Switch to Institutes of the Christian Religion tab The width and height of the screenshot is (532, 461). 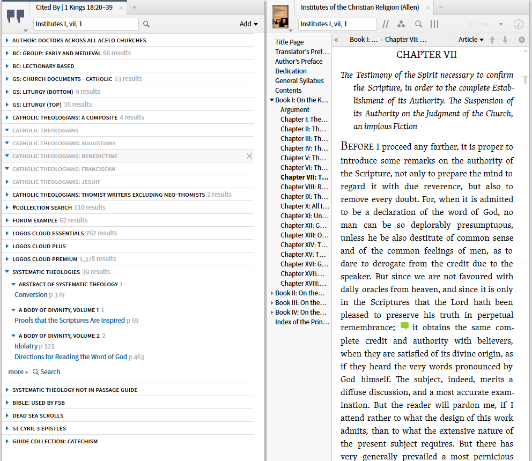click(x=360, y=7)
